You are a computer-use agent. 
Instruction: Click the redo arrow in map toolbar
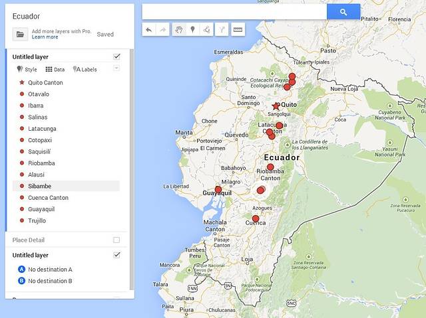point(163,29)
